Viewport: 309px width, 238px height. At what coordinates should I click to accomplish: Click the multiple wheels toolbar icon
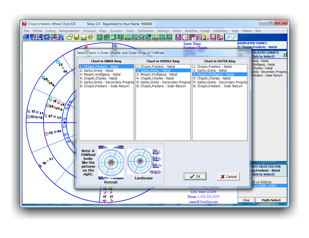(x=107, y=37)
